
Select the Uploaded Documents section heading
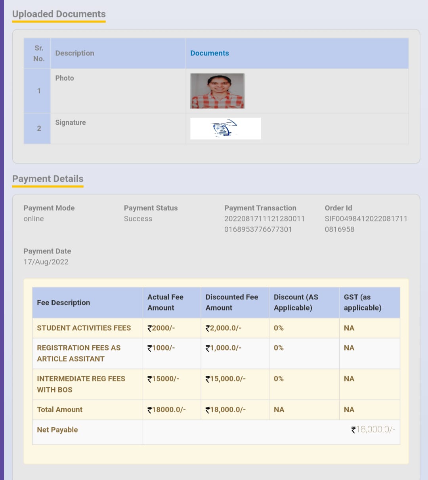point(59,14)
